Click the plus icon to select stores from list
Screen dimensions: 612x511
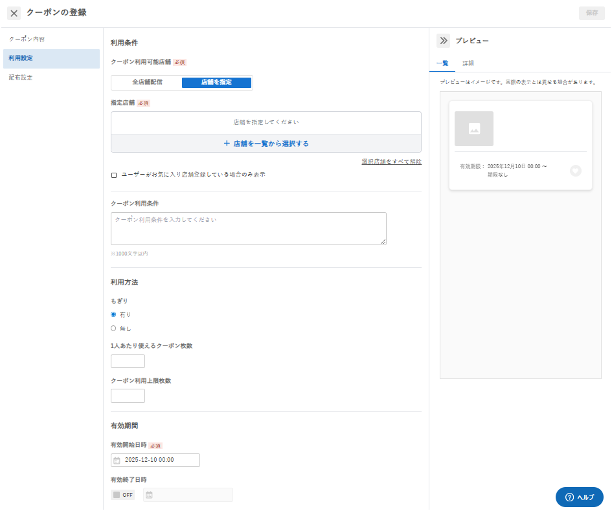[227, 144]
